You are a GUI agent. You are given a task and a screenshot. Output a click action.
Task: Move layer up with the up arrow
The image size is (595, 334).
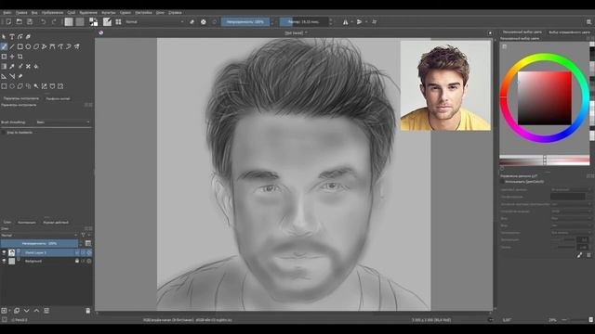(x=36, y=311)
